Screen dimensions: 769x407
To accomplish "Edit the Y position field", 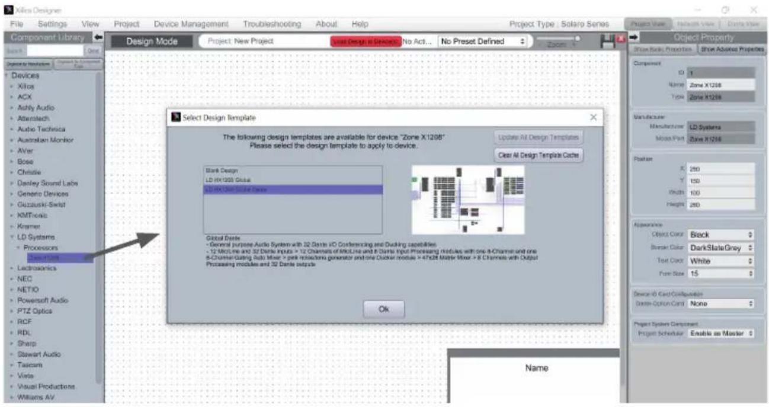I will click(x=721, y=180).
